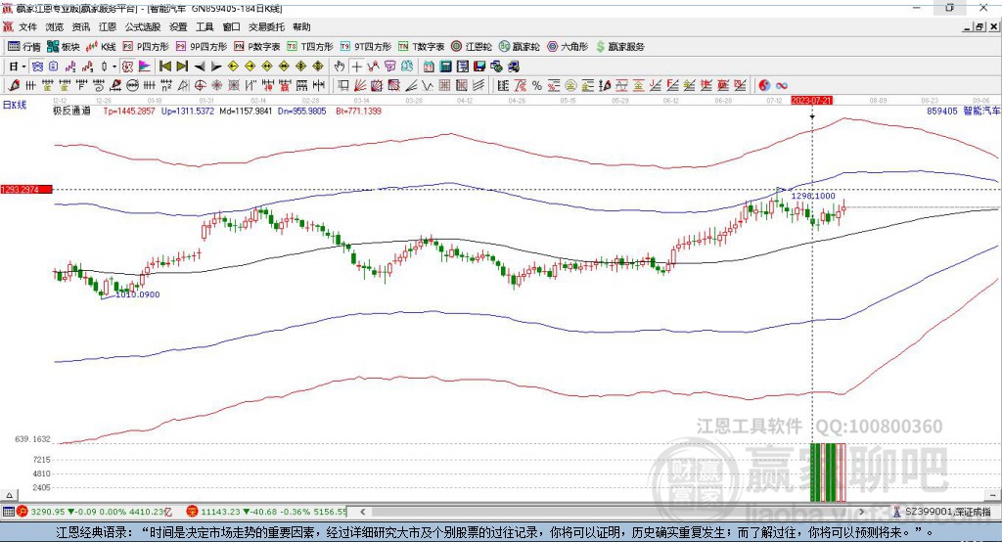Click the circled target crosshair icon
The width and height of the screenshot is (1002, 542).
pyautogui.click(x=200, y=86)
